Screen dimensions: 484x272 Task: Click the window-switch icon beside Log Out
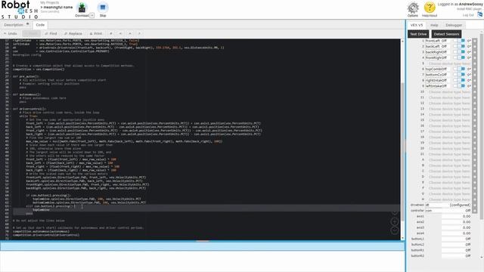coord(479,14)
